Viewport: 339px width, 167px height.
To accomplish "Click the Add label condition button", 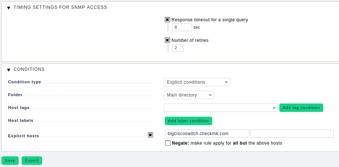I will (188, 121).
